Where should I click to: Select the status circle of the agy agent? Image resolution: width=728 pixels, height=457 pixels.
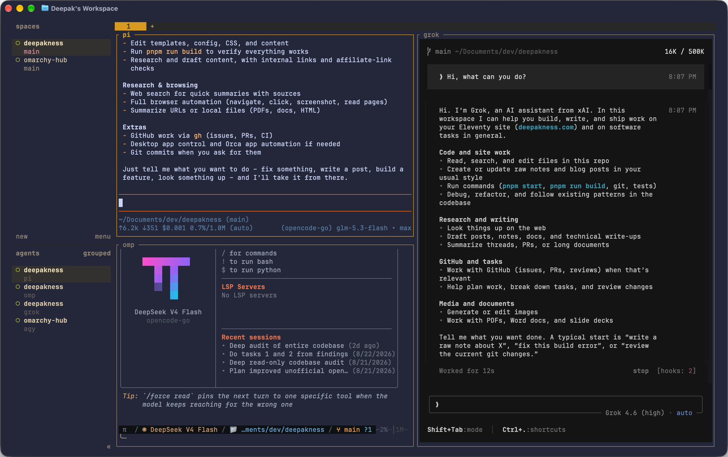click(18, 321)
